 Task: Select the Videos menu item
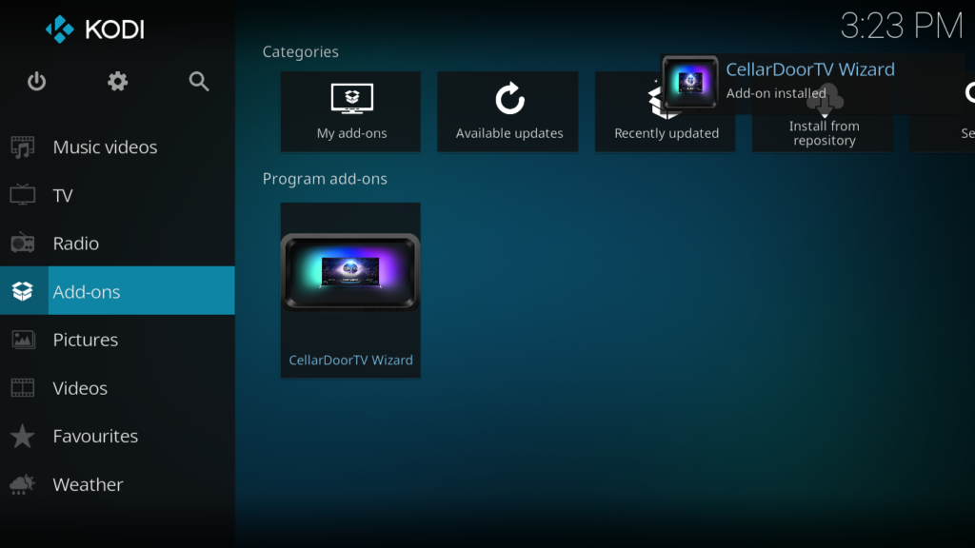[80, 388]
